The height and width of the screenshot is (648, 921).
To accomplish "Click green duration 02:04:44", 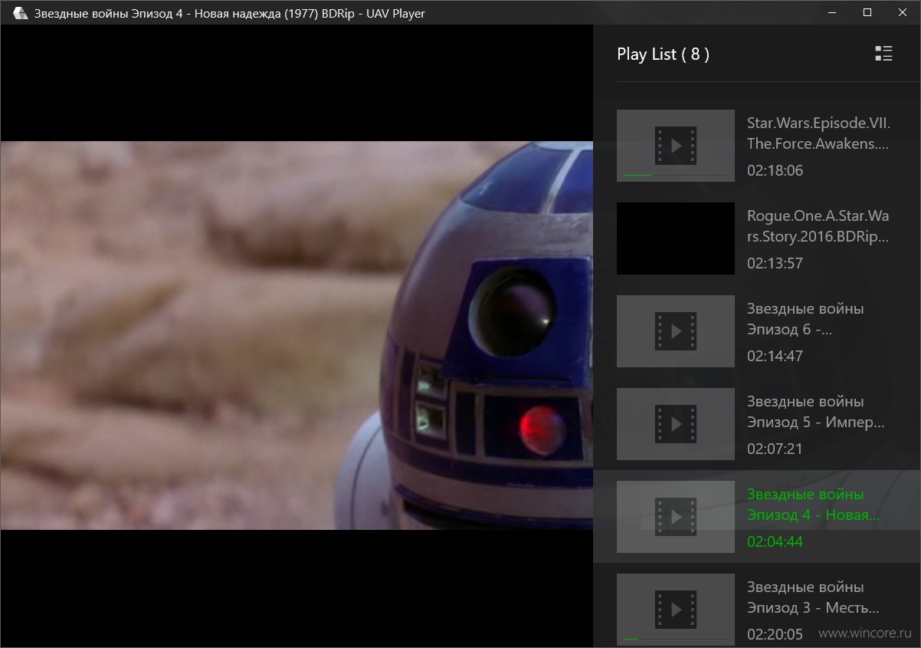I will pyautogui.click(x=775, y=541).
